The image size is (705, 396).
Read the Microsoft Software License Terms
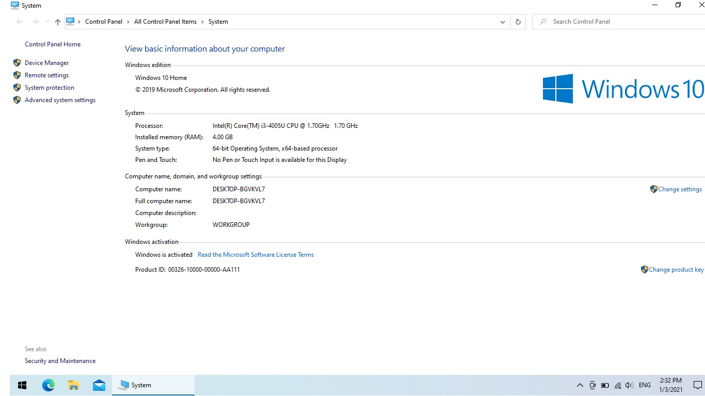click(255, 255)
